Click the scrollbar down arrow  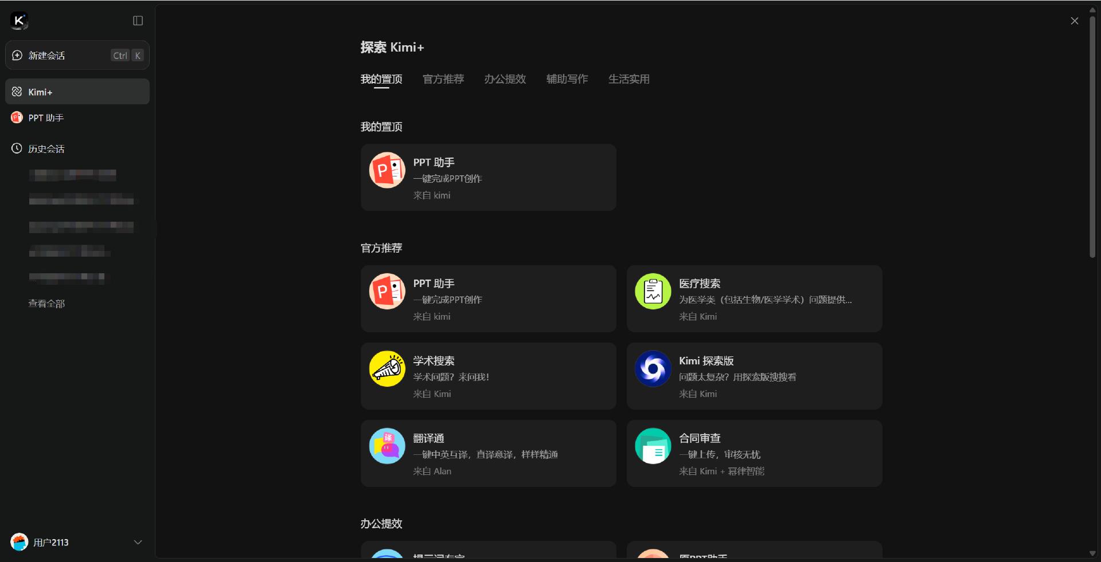(x=1092, y=553)
